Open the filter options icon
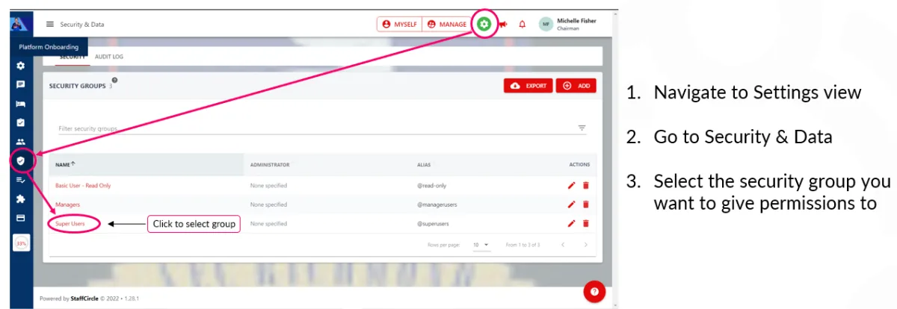The image size is (897, 309). (582, 128)
